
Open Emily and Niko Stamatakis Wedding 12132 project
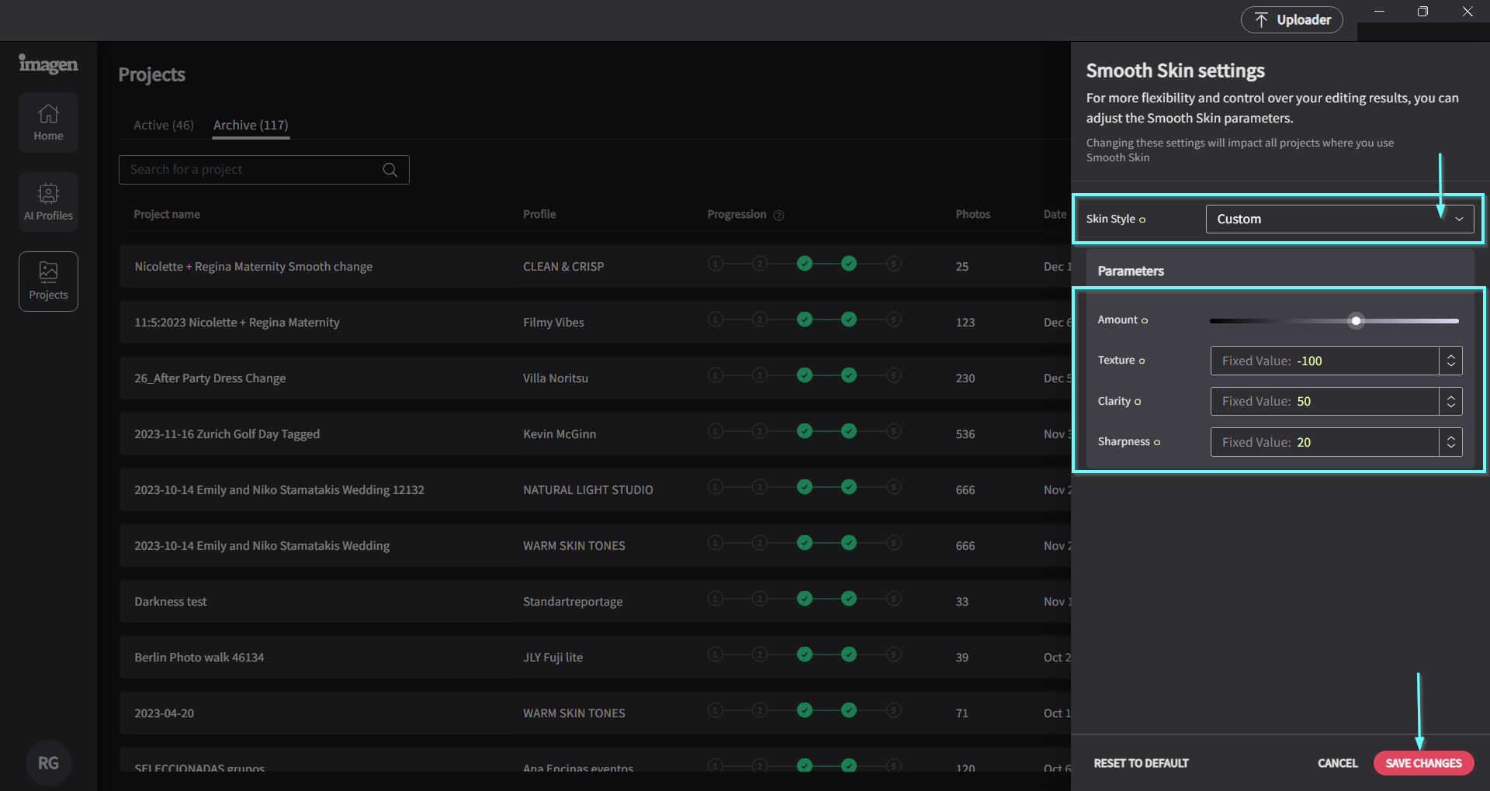pyautogui.click(x=279, y=490)
